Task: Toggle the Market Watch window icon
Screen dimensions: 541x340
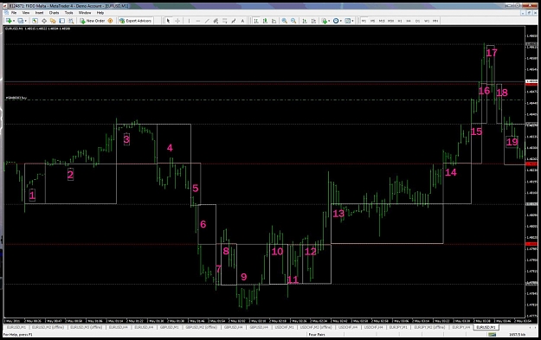Action: (x=35, y=21)
